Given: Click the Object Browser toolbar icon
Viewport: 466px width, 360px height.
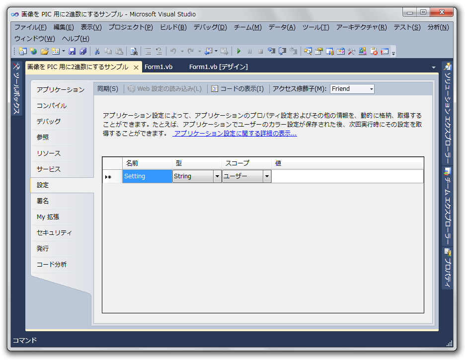Looking at the screenshot, I should (341, 51).
